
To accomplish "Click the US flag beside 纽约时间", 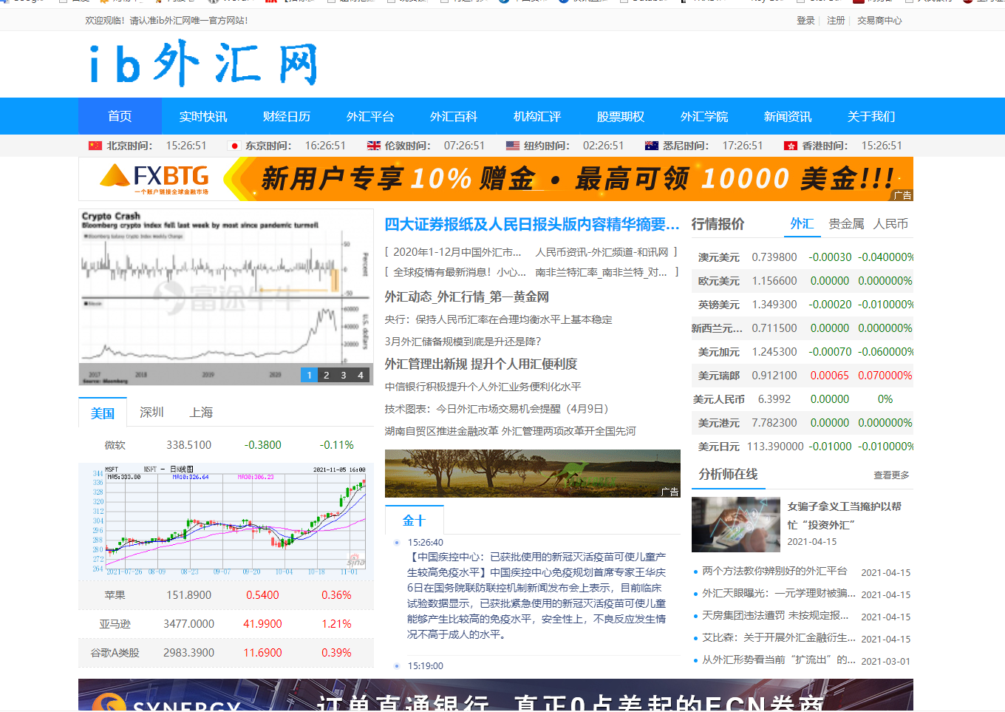I will 513,146.
